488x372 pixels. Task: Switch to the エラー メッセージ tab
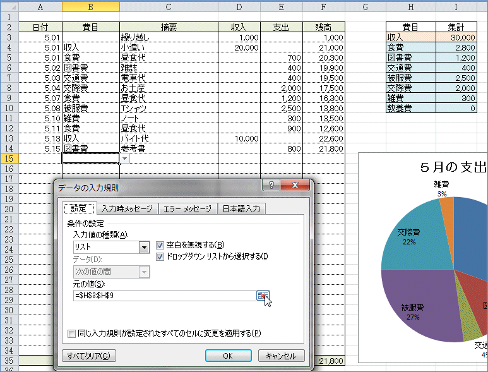[187, 208]
